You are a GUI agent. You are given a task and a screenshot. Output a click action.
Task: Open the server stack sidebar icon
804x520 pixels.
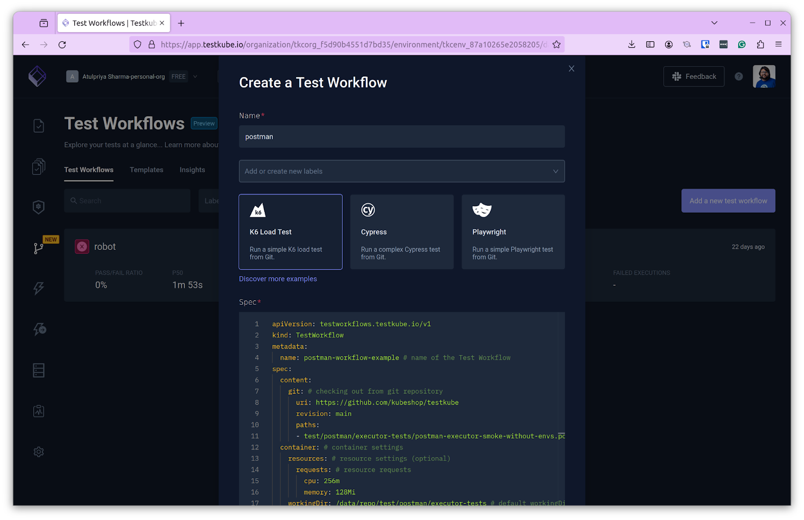point(39,370)
